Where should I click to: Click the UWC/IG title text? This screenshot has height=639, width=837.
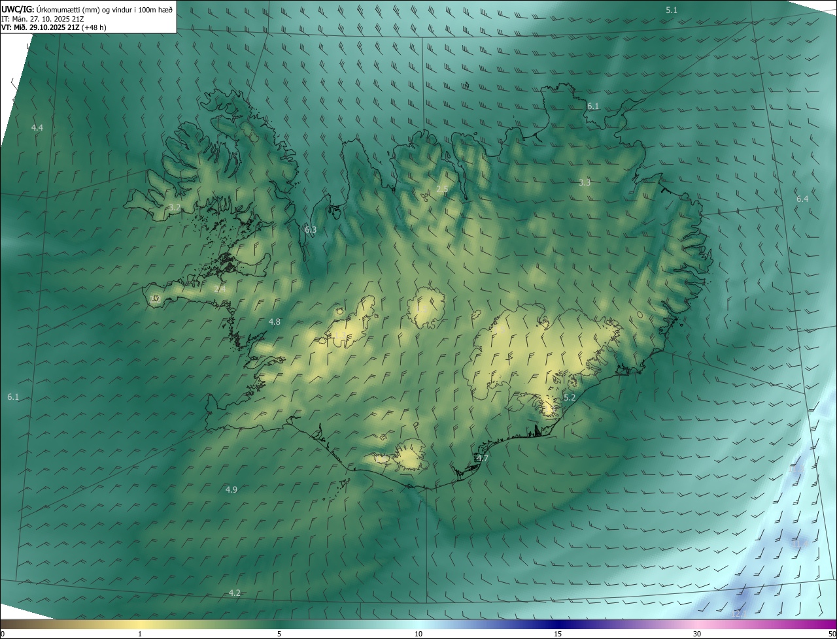[18, 9]
